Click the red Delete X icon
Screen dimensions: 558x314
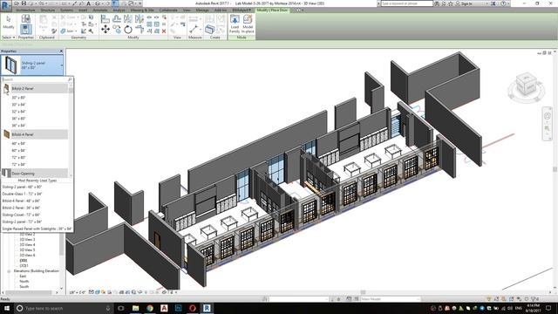pos(164,31)
